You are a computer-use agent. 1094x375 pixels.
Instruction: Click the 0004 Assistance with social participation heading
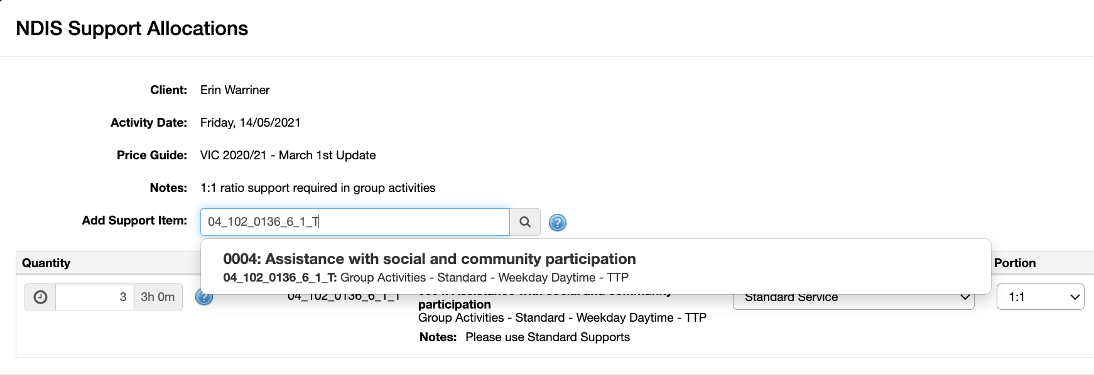click(429, 258)
